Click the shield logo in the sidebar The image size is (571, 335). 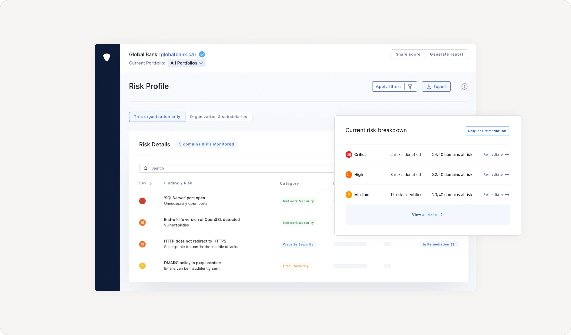(x=107, y=57)
